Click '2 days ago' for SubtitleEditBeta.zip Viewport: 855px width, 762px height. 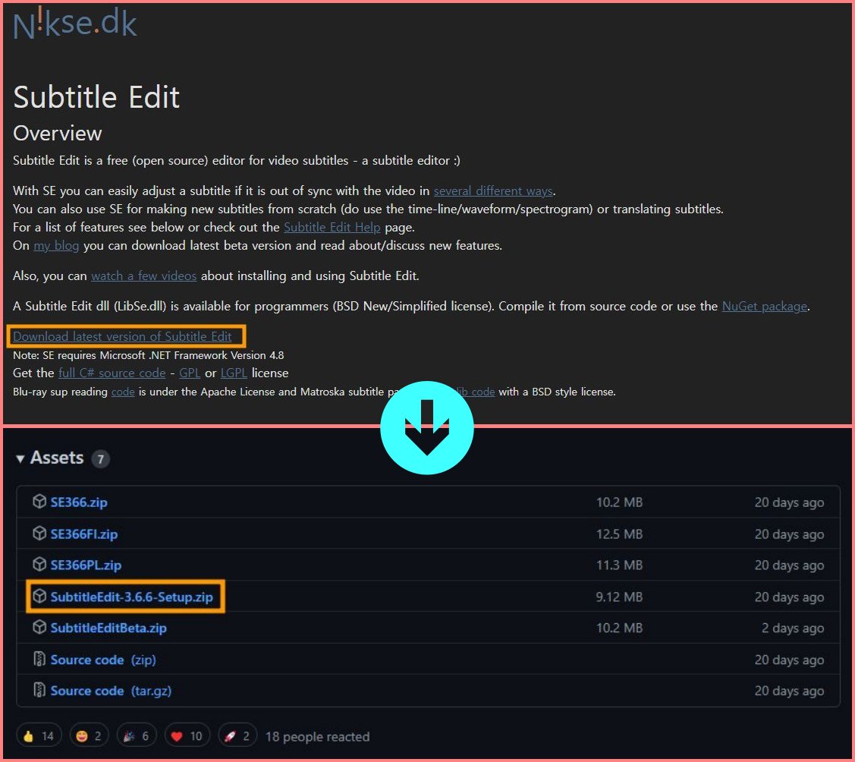click(793, 628)
